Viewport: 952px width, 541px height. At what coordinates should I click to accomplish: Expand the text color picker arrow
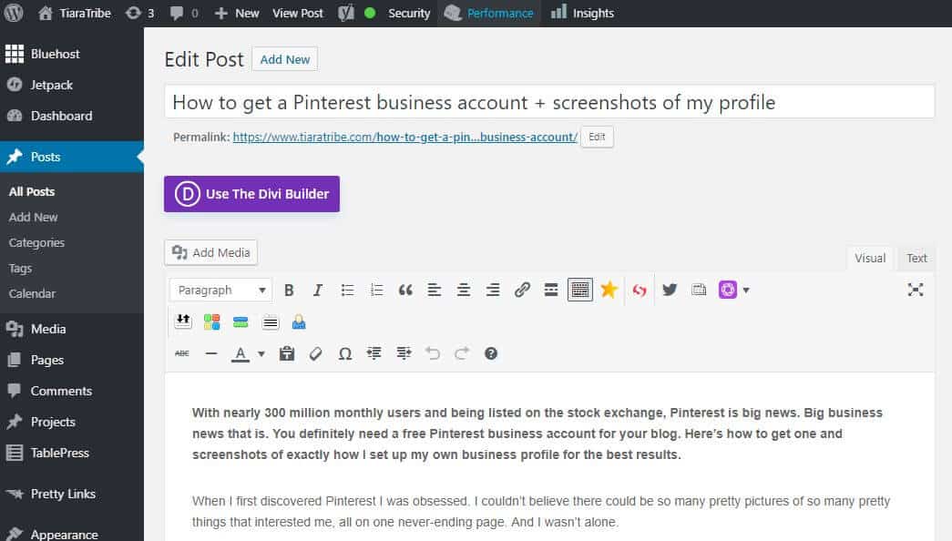click(x=261, y=354)
